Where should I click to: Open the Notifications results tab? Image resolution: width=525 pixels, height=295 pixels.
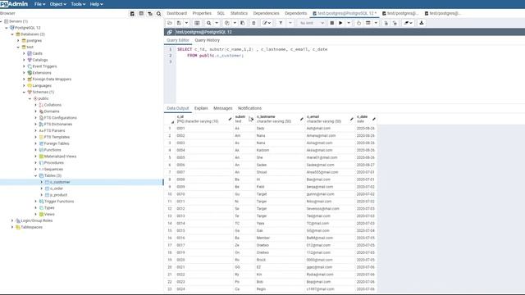[x=249, y=108]
